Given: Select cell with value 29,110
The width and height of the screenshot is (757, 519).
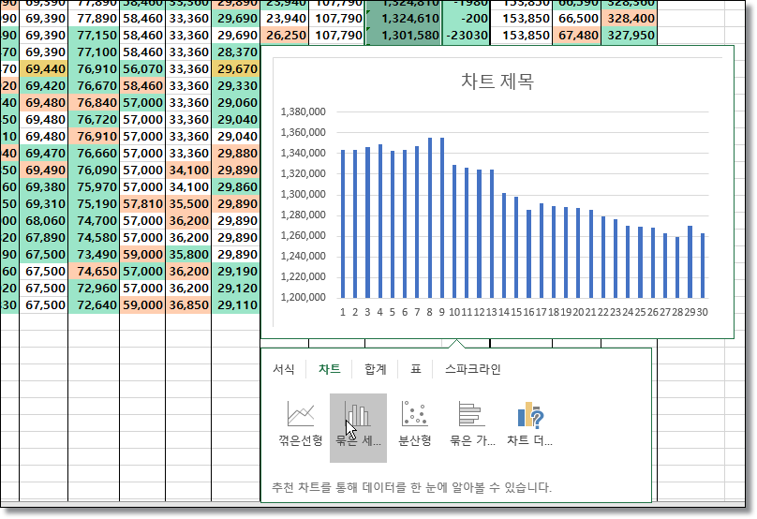Looking at the screenshot, I should 235,305.
